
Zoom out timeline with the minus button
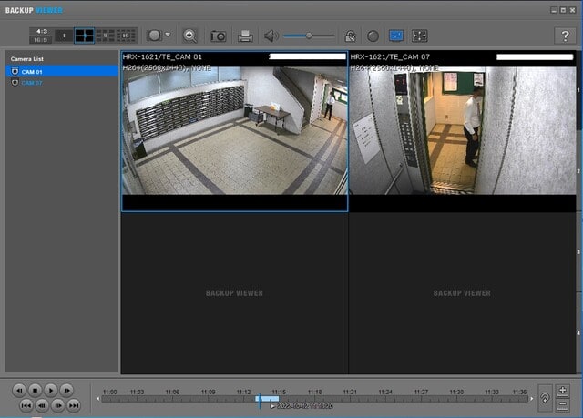(562, 403)
